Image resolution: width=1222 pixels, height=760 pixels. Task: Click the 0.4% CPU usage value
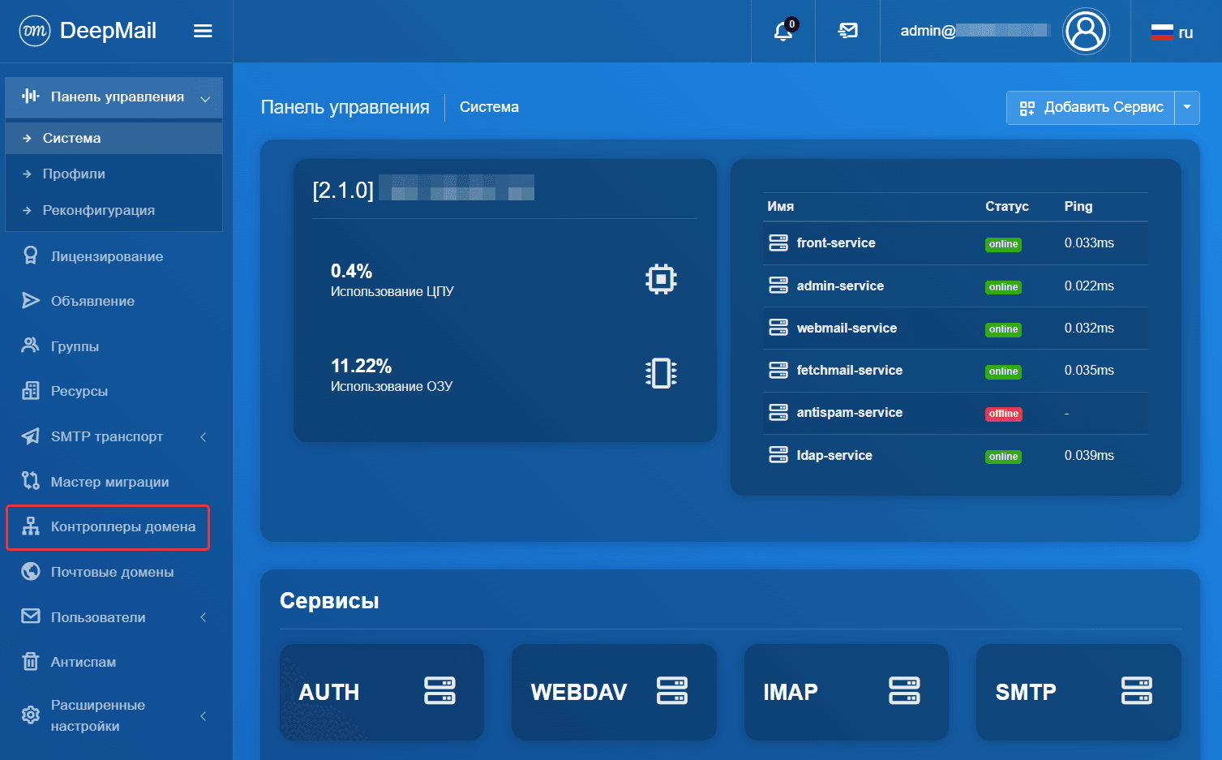[x=351, y=271]
